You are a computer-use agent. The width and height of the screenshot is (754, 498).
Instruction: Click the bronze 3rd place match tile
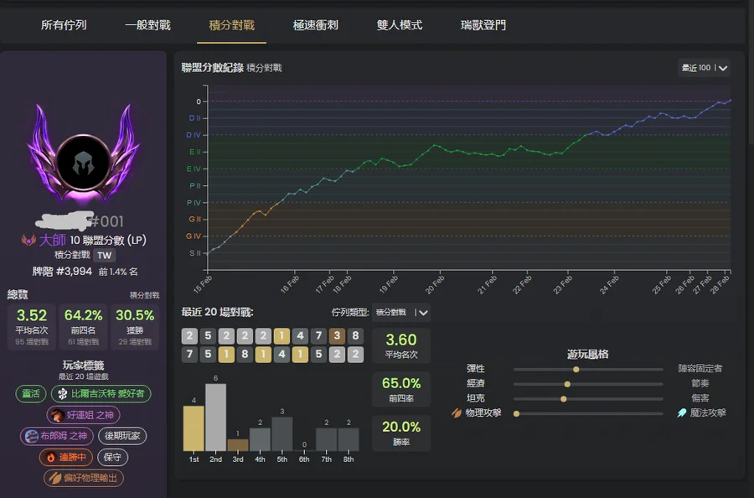pyautogui.click(x=336, y=336)
